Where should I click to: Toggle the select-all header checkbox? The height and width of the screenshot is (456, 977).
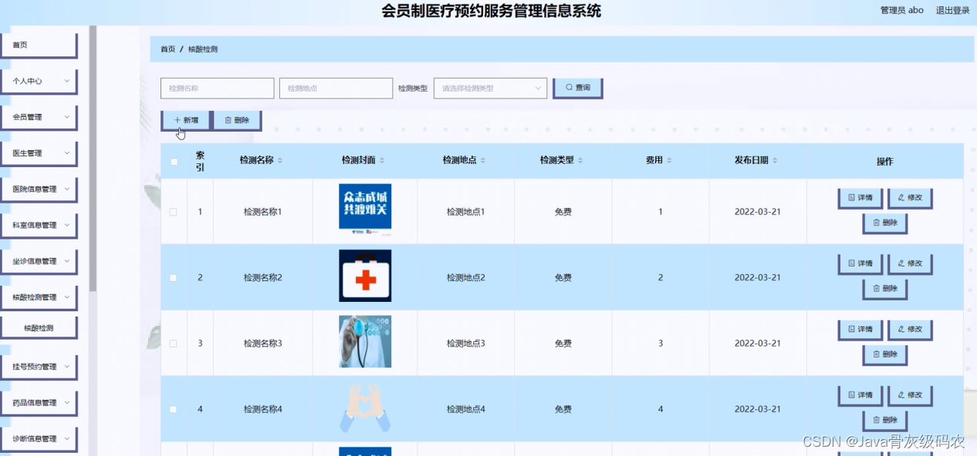coord(174,162)
